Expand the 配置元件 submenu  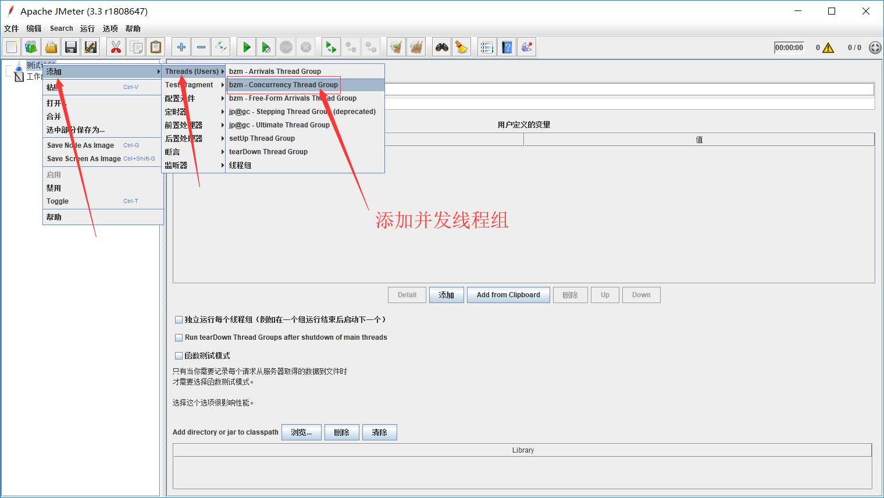[194, 98]
